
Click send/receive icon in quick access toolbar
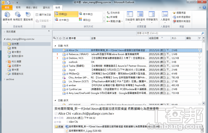coord(9,2)
